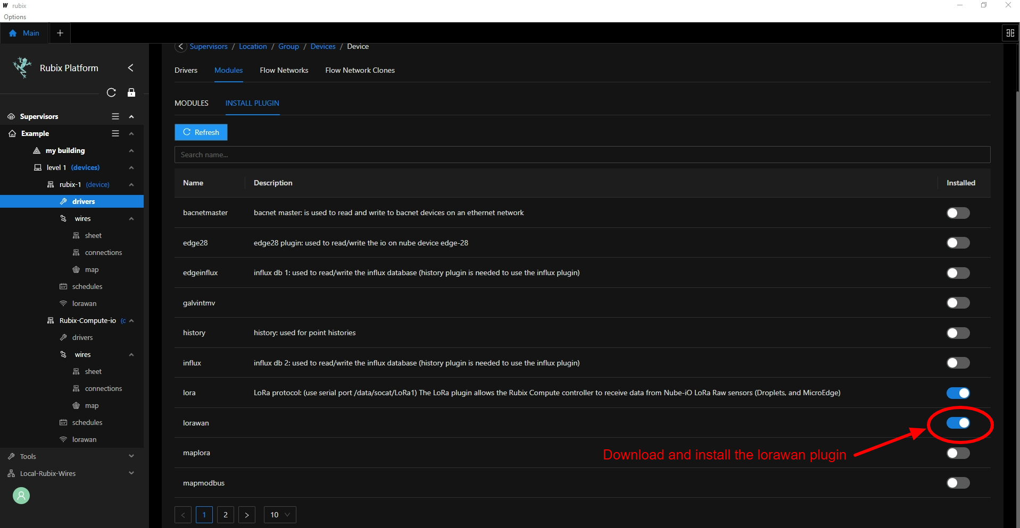Open map under Rubix-Compute-io wires
This screenshot has height=528, width=1020.
pyautogui.click(x=92, y=405)
